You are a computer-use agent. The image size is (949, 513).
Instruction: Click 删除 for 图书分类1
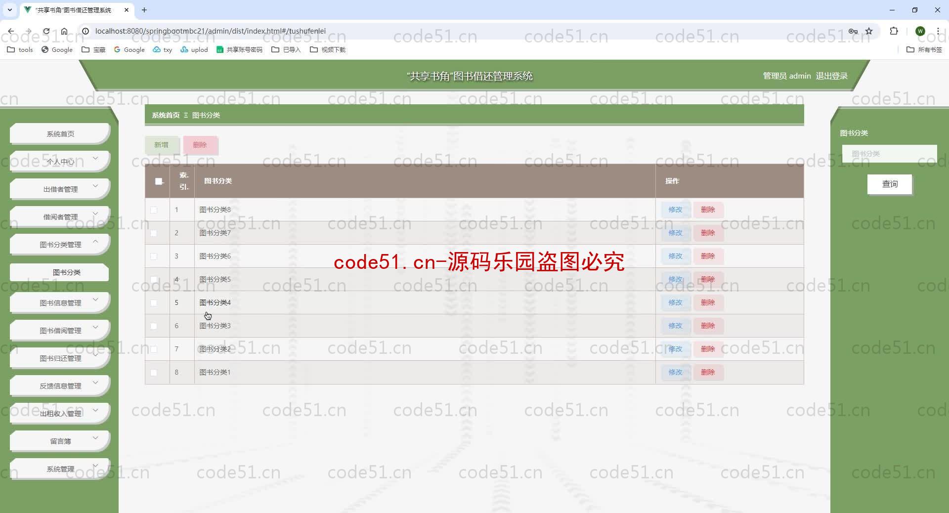tap(708, 372)
